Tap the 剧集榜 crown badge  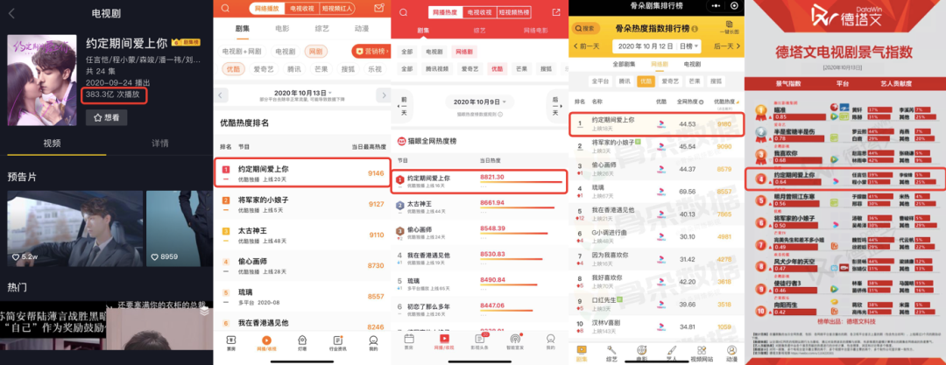[187, 43]
